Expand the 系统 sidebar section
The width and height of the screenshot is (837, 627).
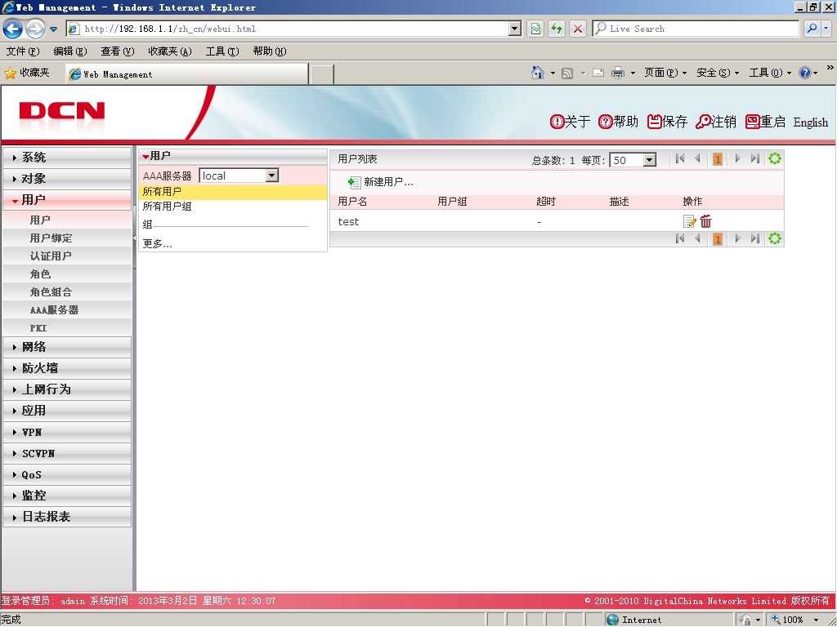click(x=67, y=158)
